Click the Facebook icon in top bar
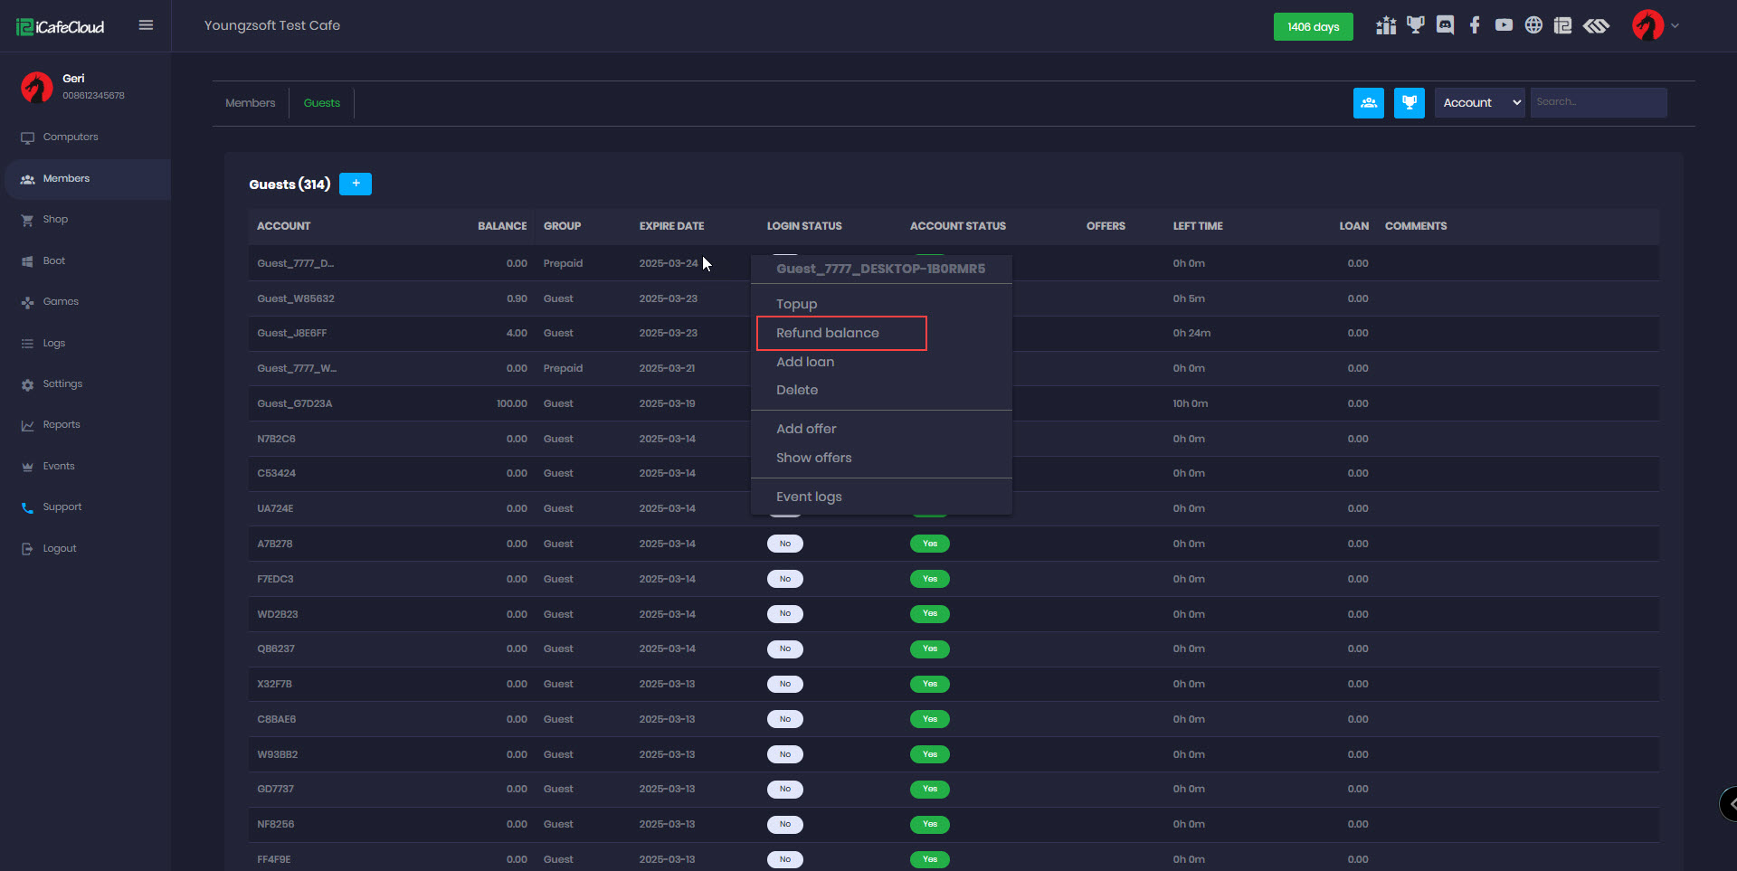Image resolution: width=1737 pixels, height=871 pixels. coord(1475,25)
